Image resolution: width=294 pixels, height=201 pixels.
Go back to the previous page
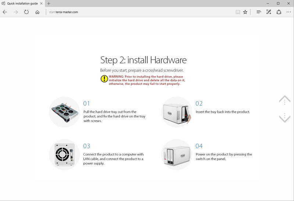[x=5, y=12]
